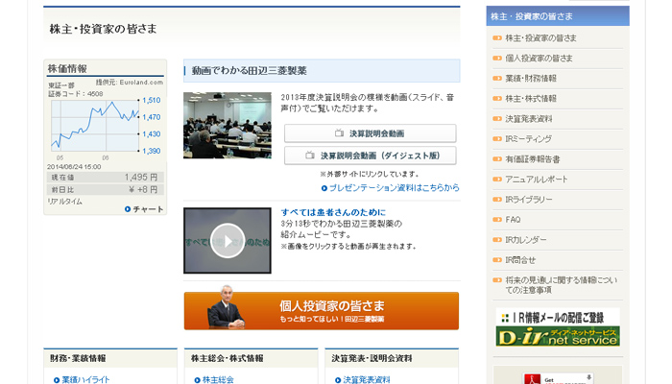This screenshot has height=384, width=672.
Task: Click orange bullet icon beside 業績・財務情報
Action: pyautogui.click(x=497, y=79)
